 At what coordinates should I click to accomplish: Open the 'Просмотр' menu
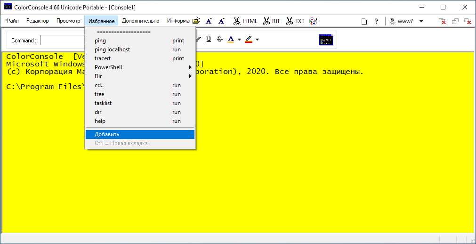[x=68, y=21]
